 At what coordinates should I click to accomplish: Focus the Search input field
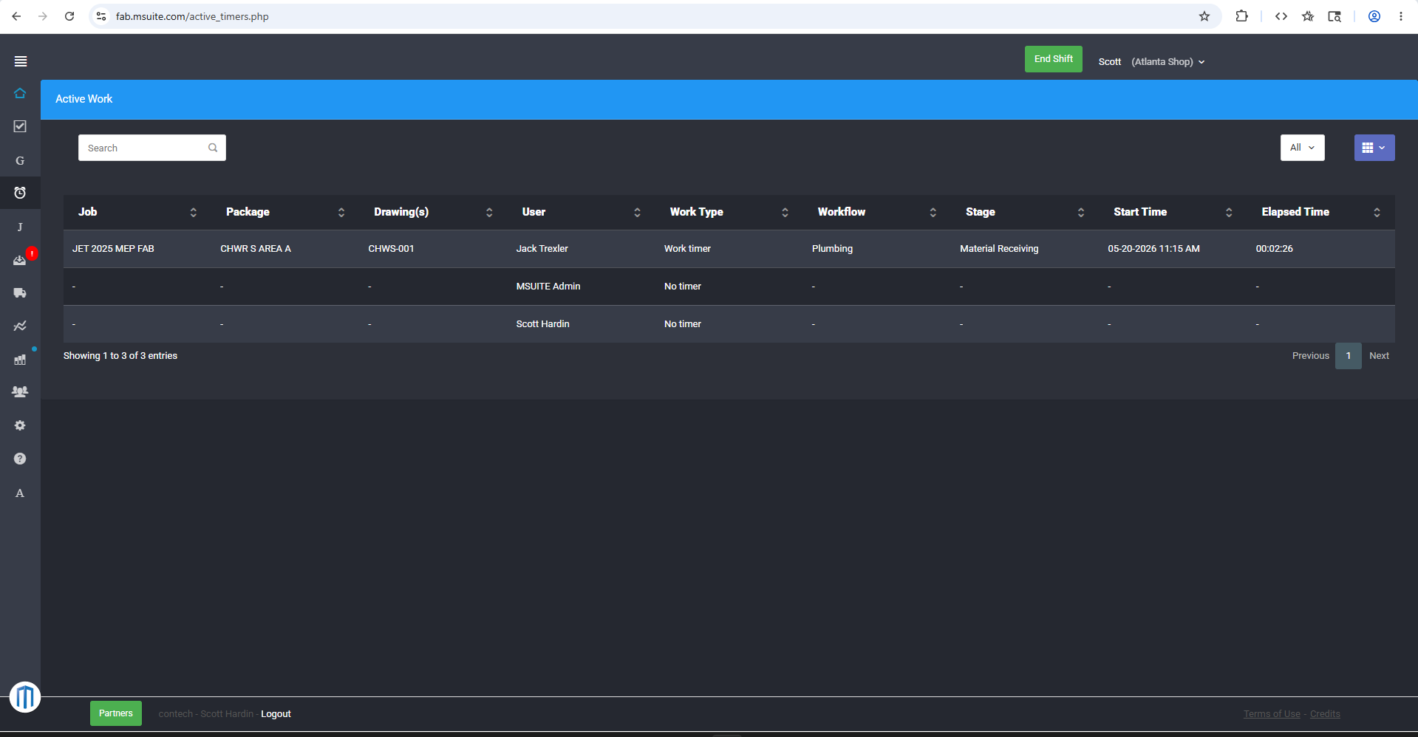(152, 148)
